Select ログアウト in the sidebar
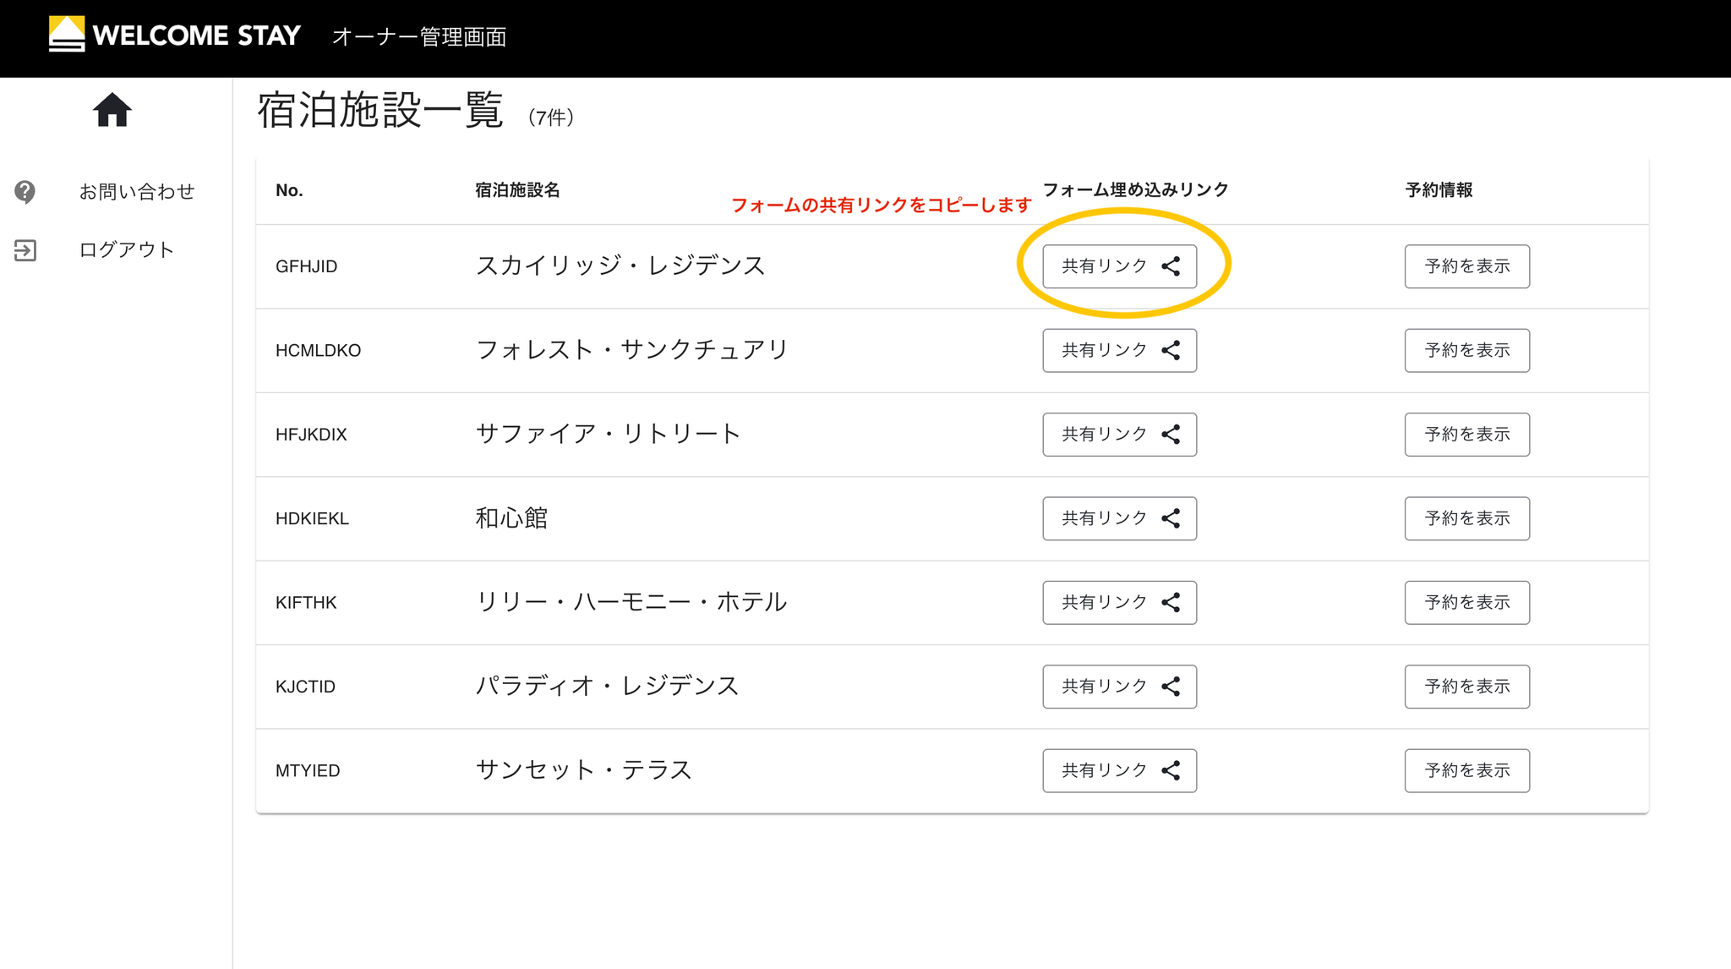Viewport: 1731px width, 969px height. [127, 249]
